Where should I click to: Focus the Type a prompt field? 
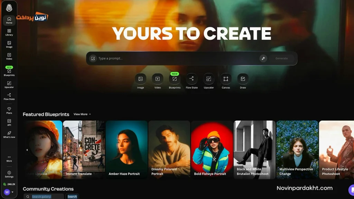pos(178,58)
